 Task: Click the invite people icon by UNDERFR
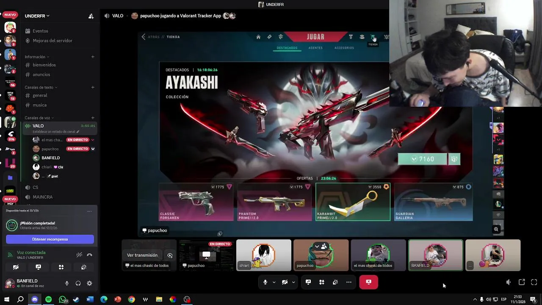coord(91,16)
